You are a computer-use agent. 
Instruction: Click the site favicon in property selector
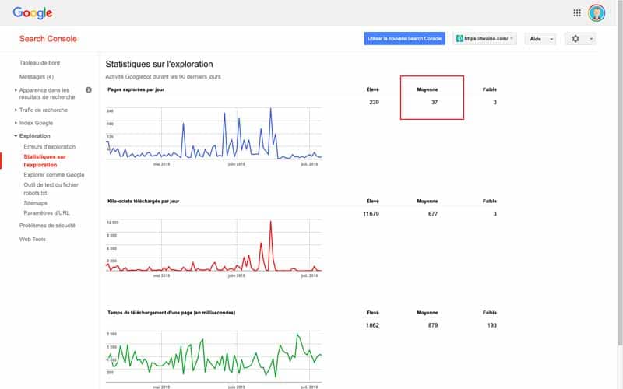459,38
